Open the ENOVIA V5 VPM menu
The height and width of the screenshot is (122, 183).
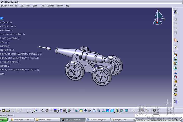(7, 6)
